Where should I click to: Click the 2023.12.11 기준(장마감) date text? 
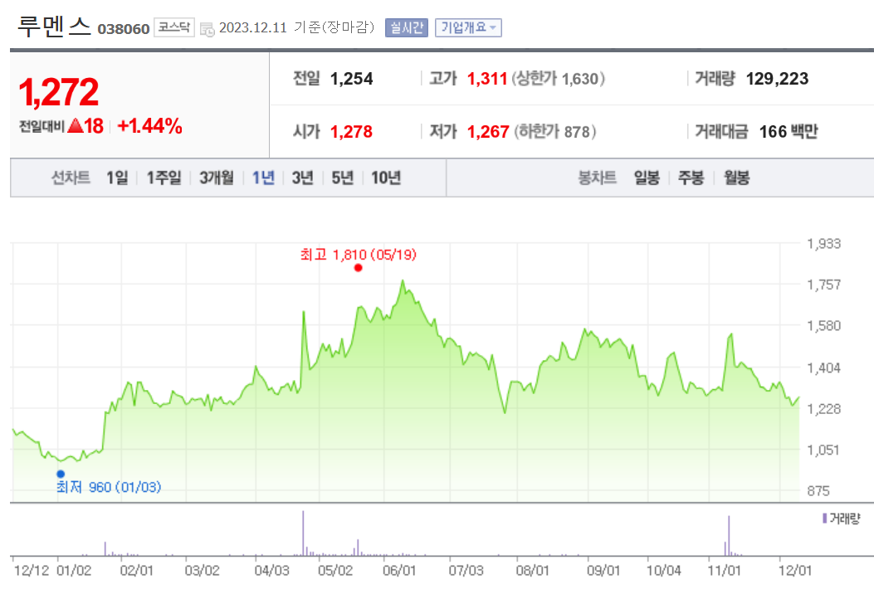pyautogui.click(x=296, y=27)
